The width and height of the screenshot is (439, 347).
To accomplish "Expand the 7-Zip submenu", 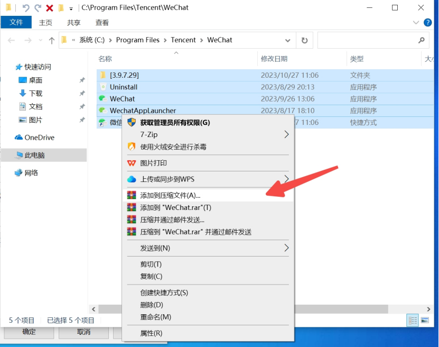I will 208,134.
